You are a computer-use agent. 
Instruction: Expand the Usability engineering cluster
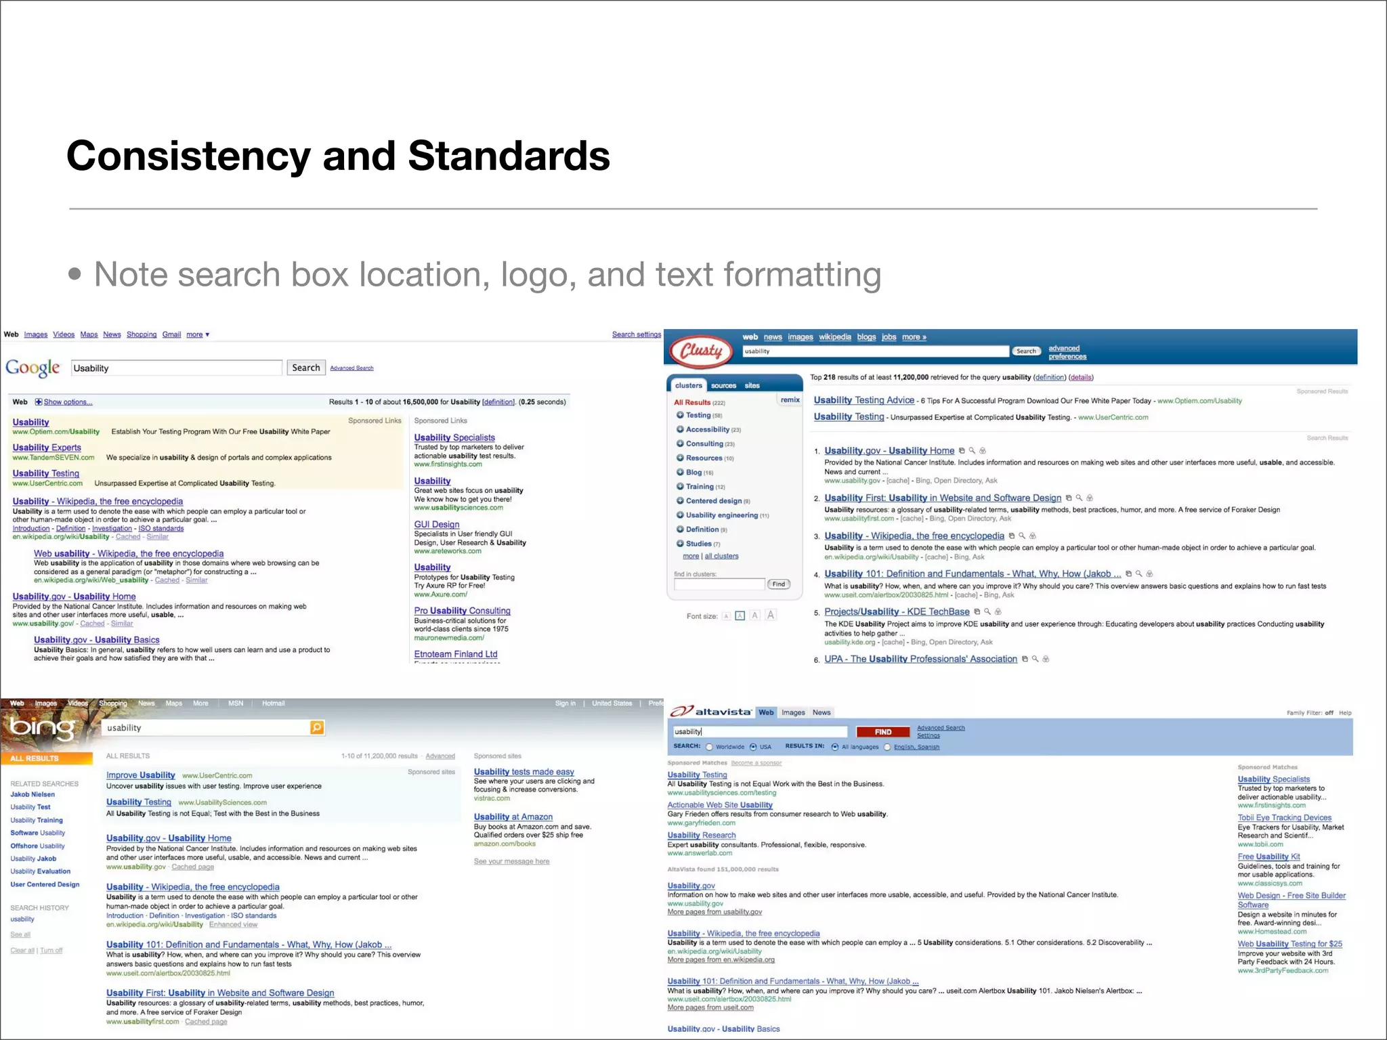click(x=680, y=515)
